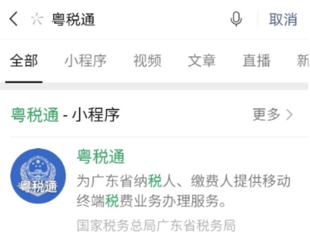Open the 直播 tab

coord(256,61)
